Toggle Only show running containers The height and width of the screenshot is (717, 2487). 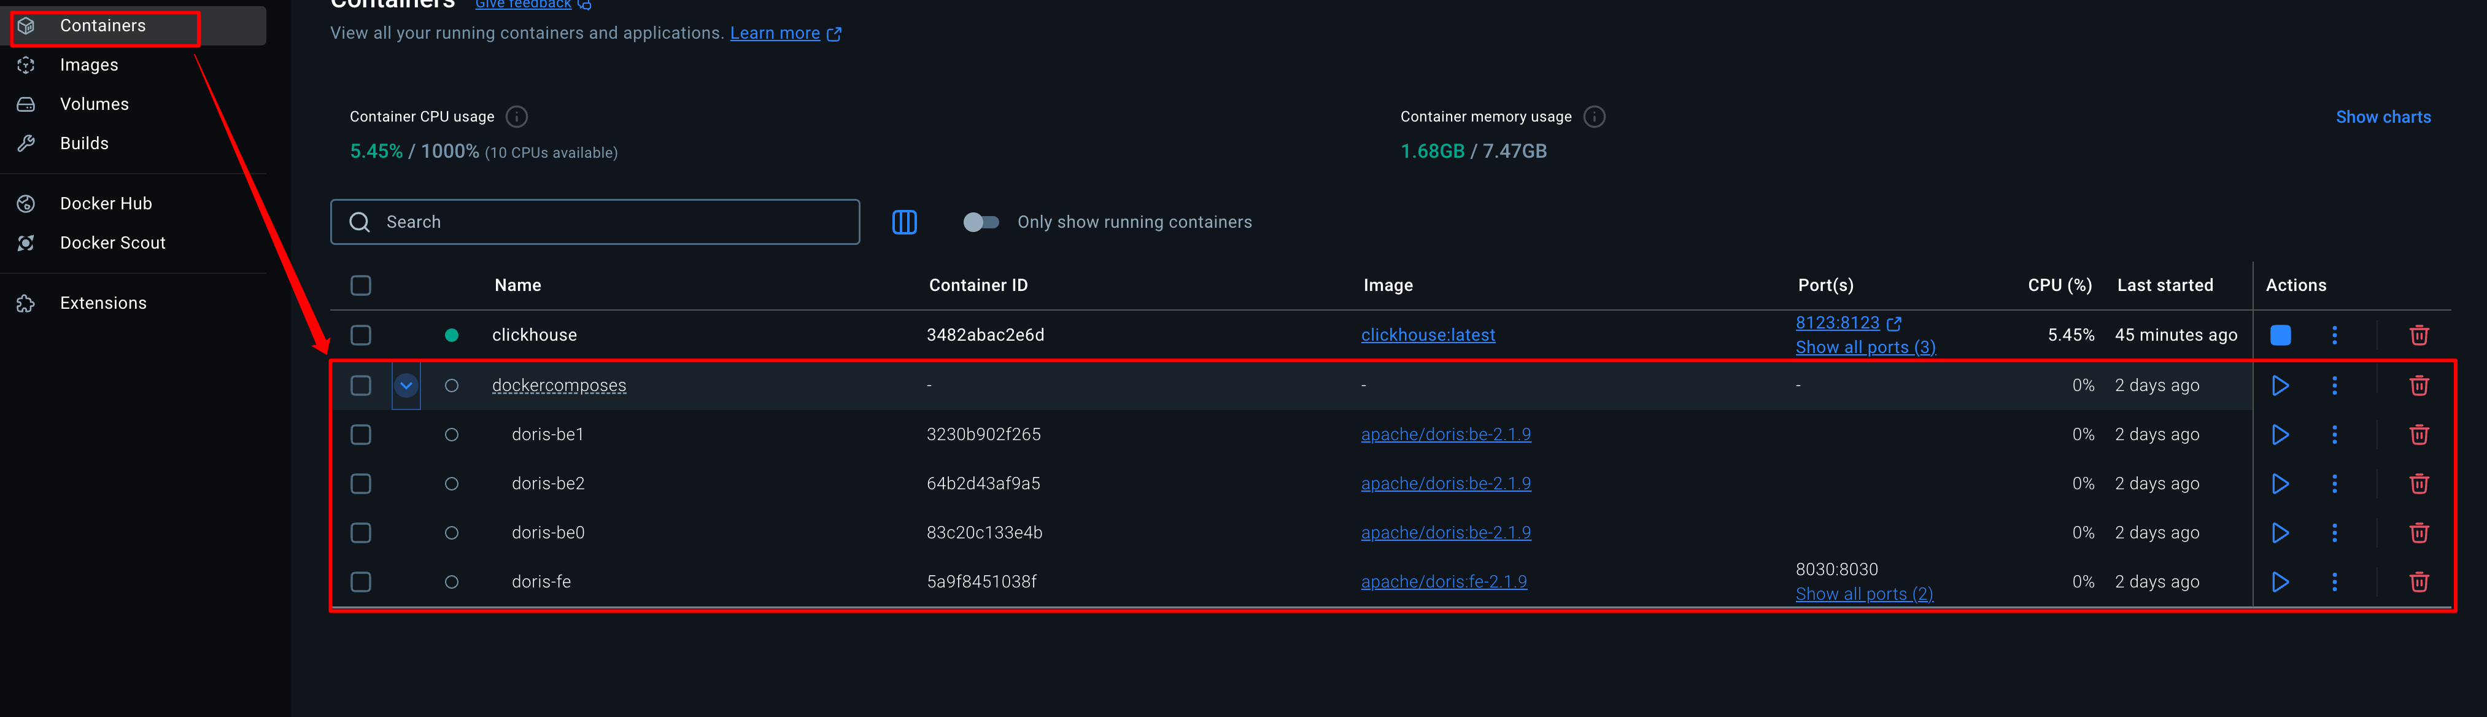coord(981,222)
